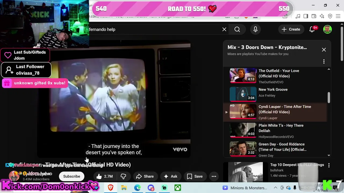
Task: Click the 'TheOutfieldVEVO' channel name
Action: pyautogui.click(x=271, y=82)
